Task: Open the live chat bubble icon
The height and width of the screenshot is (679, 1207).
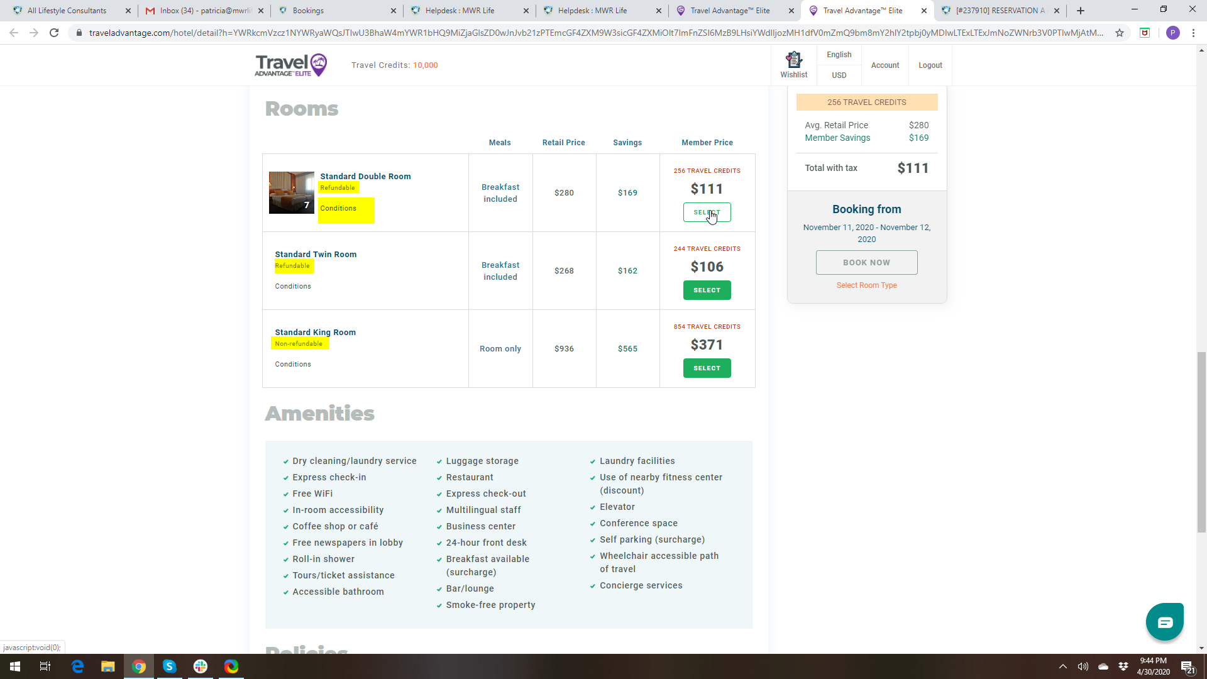Action: [1164, 622]
